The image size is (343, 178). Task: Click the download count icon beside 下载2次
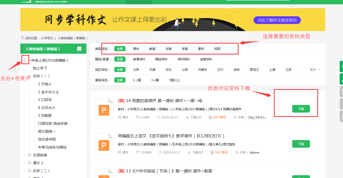pyautogui.click(x=188, y=117)
